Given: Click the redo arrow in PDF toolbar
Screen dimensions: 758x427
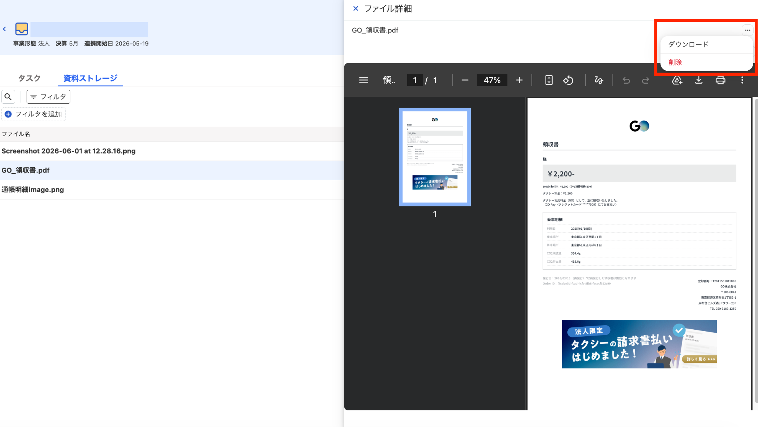Looking at the screenshot, I should pos(645,80).
